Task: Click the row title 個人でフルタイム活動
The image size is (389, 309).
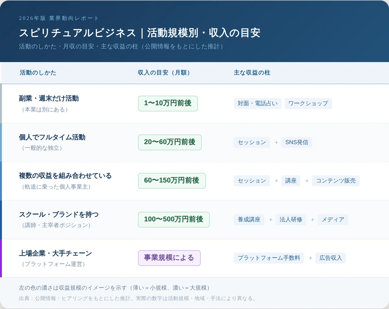Action: click(52, 137)
